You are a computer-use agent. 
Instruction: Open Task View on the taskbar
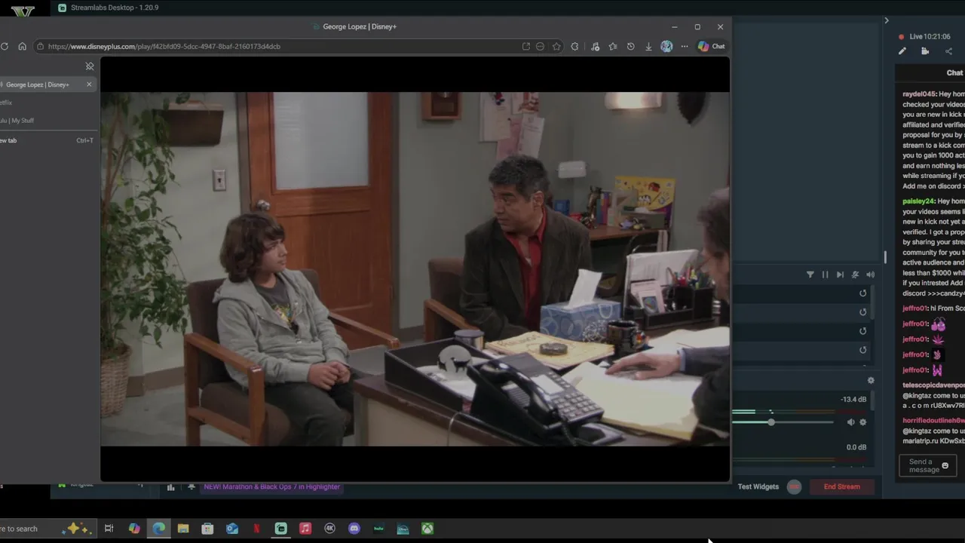click(x=109, y=529)
